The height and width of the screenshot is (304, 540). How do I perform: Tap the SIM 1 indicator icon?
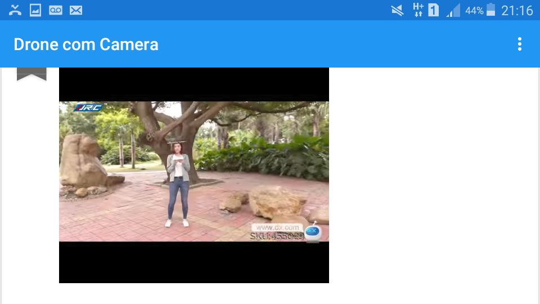(434, 10)
